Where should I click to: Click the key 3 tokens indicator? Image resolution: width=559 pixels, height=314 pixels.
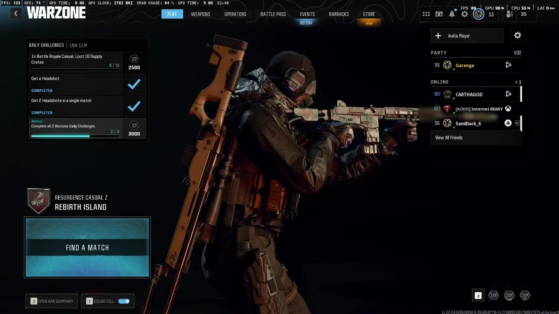478,296
